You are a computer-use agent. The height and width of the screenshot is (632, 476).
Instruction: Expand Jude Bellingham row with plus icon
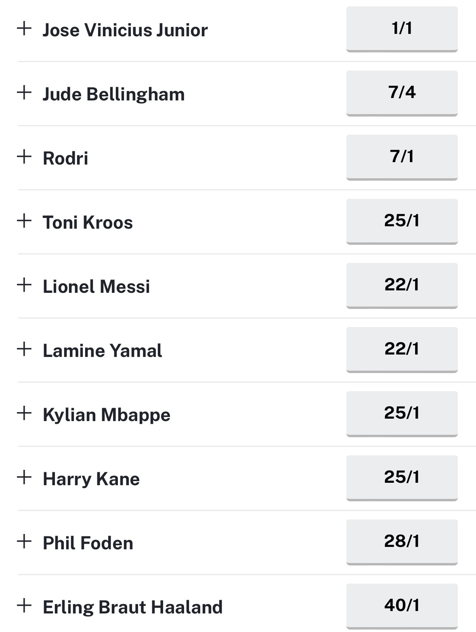coord(24,93)
